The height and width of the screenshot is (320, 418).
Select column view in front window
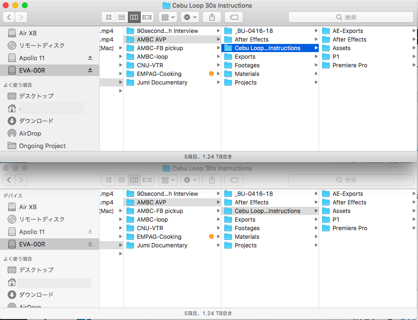point(134,17)
